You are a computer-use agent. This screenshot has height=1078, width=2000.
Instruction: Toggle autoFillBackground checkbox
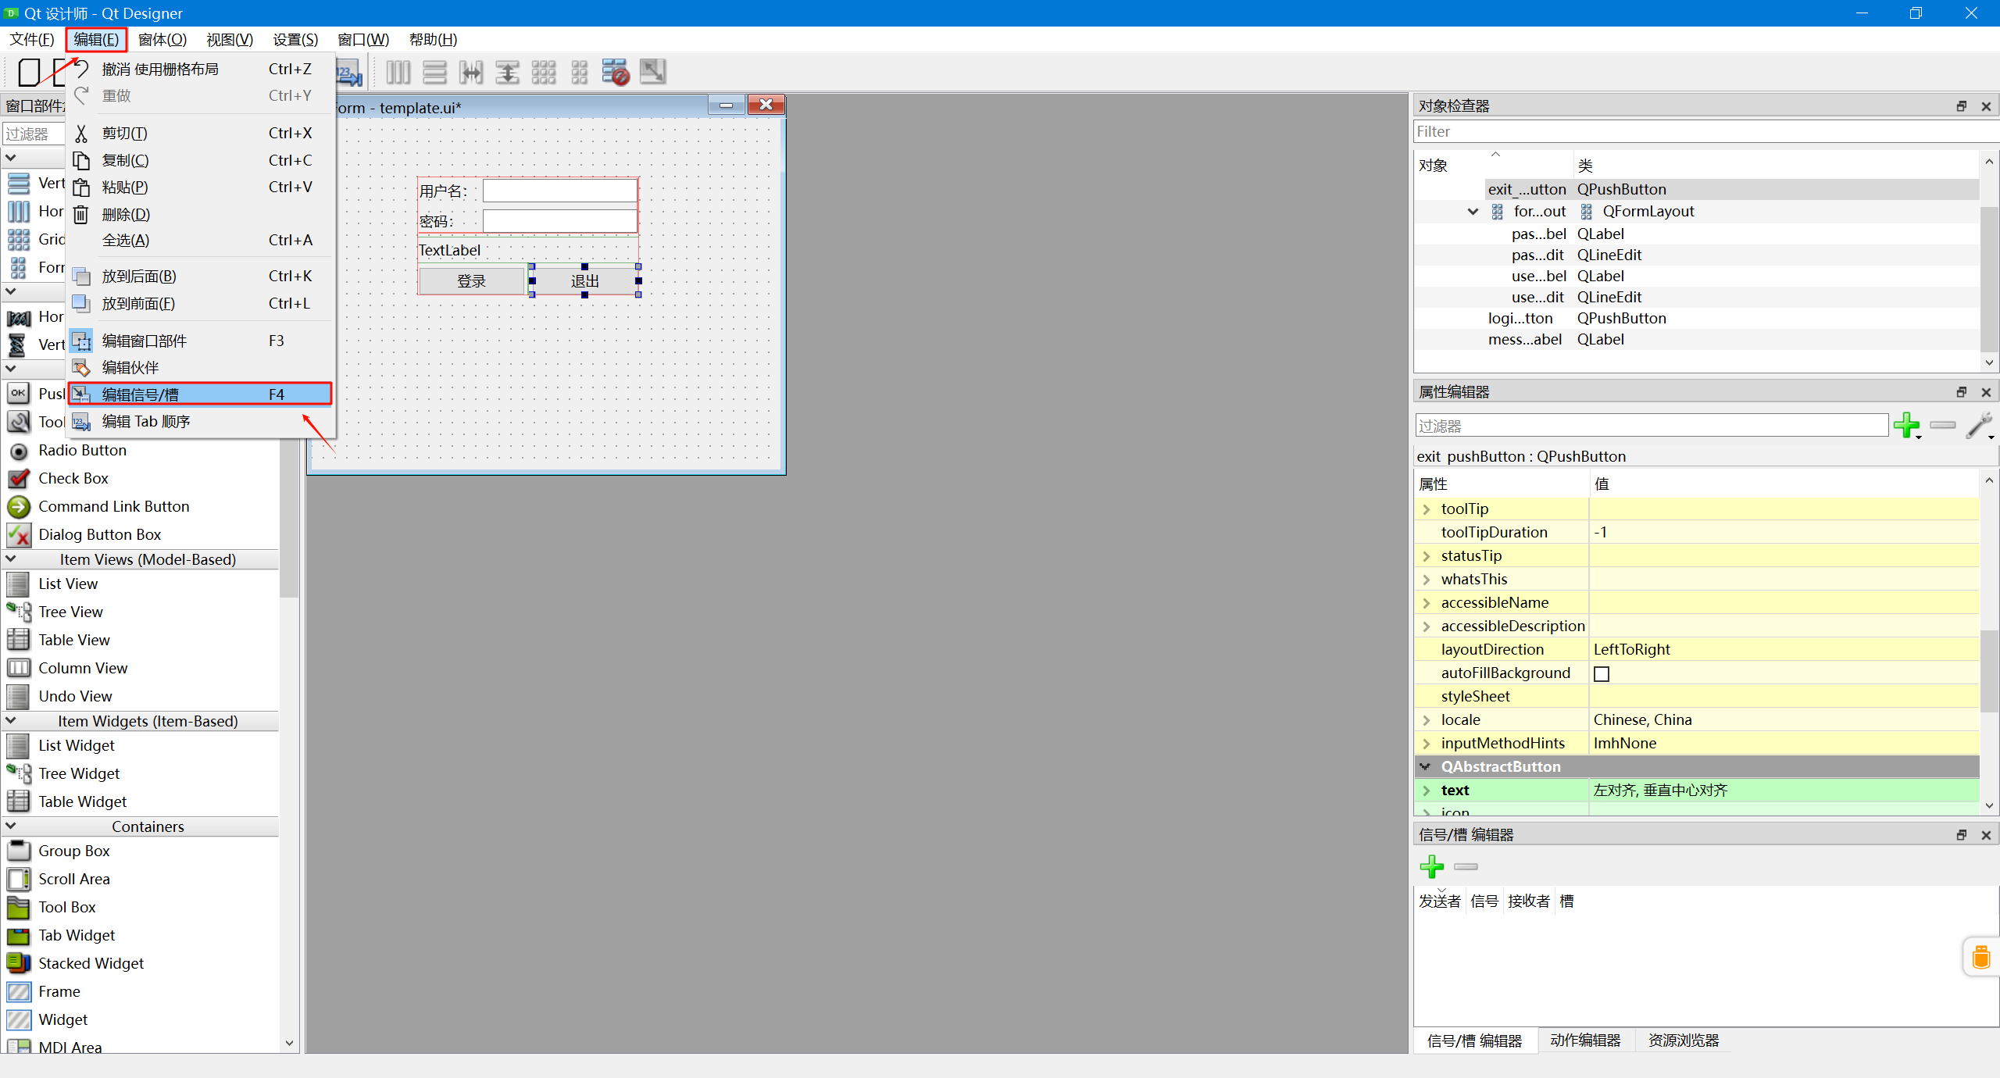click(x=1602, y=673)
